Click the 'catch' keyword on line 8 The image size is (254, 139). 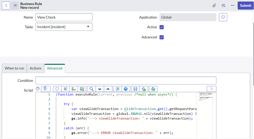pyautogui.click(x=68, y=128)
